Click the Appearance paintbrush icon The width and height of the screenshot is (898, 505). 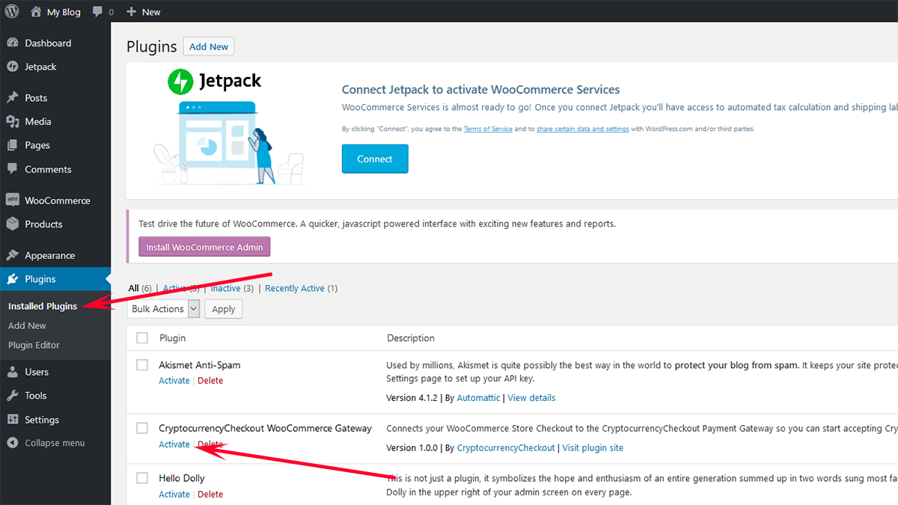coord(13,255)
